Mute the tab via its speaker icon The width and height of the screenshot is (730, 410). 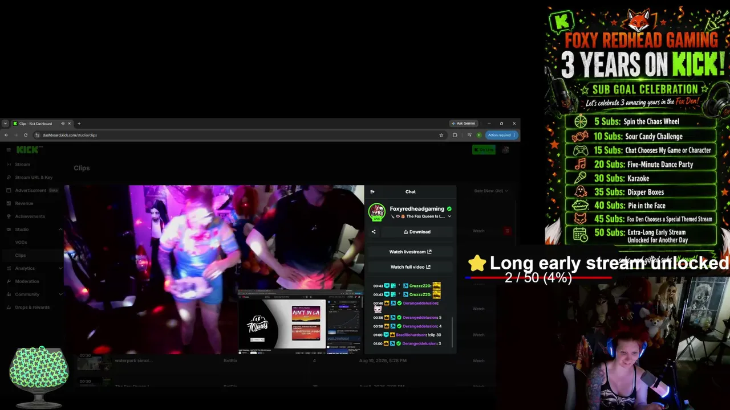tap(63, 124)
